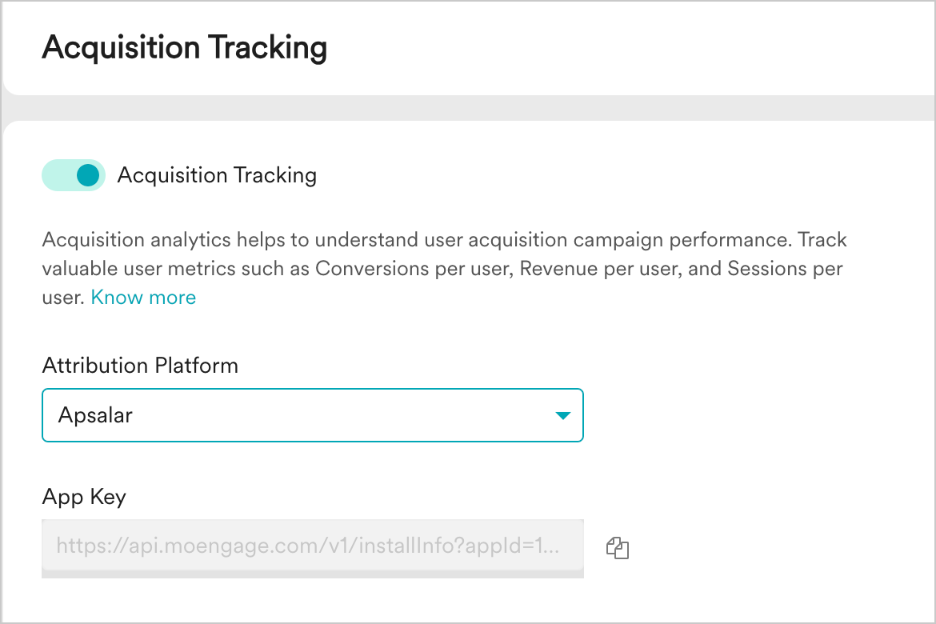Image resolution: width=936 pixels, height=624 pixels.
Task: Click the Apsalar selected value text
Action: click(95, 416)
